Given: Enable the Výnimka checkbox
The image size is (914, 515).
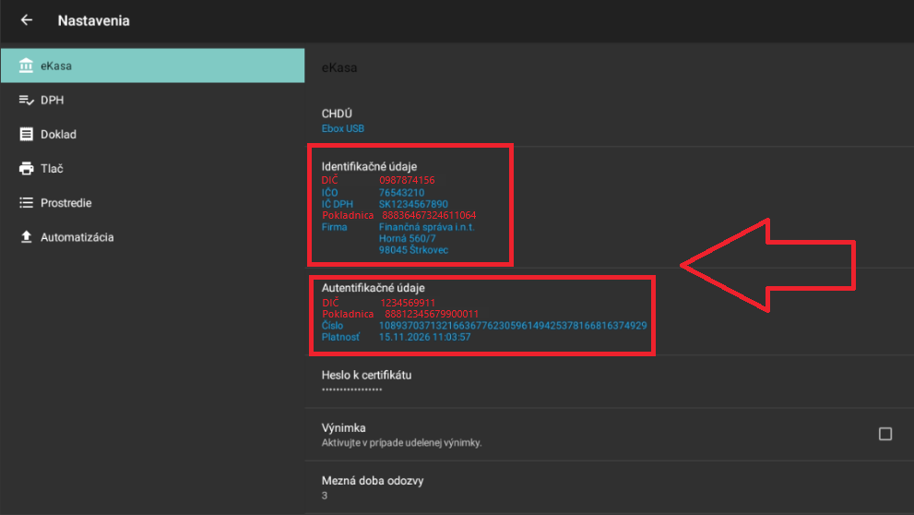Looking at the screenshot, I should coord(884,434).
